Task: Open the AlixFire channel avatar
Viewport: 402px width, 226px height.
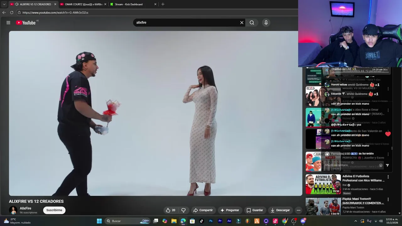Action: (x=13, y=210)
